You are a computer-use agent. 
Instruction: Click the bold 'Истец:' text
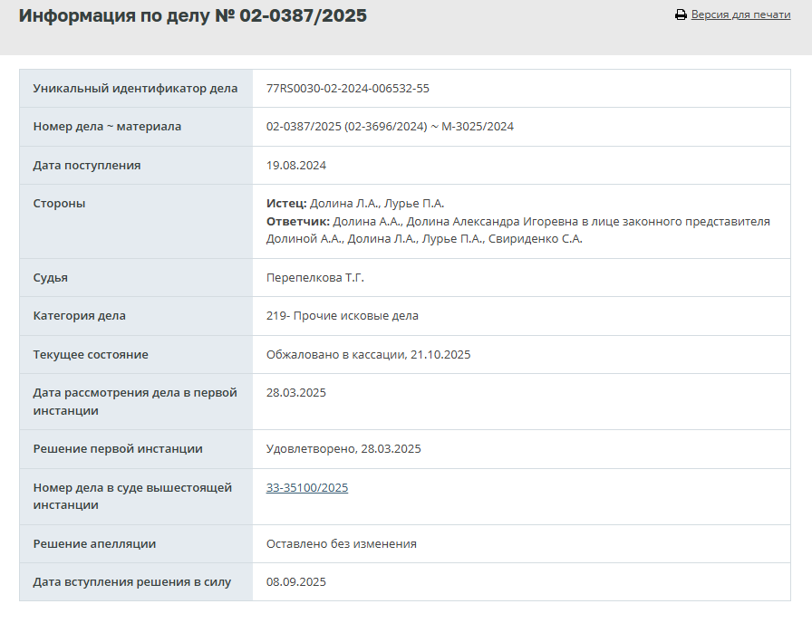click(286, 204)
